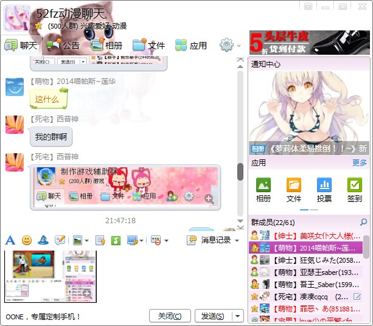This screenshot has width=373, height=326.
Task: Expand the send button options arrow
Action: [238, 316]
